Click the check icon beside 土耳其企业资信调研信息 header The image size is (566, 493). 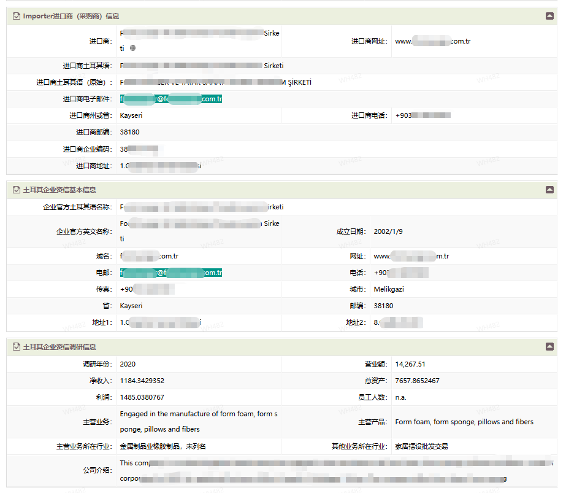coord(16,347)
